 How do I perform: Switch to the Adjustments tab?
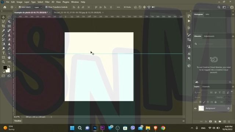pyautogui.click(x=209, y=36)
